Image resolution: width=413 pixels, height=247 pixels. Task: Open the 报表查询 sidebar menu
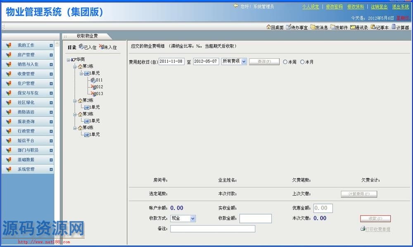click(x=28, y=121)
